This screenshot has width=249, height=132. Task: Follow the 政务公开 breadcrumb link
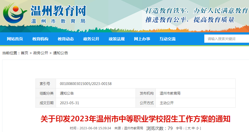click(41, 53)
